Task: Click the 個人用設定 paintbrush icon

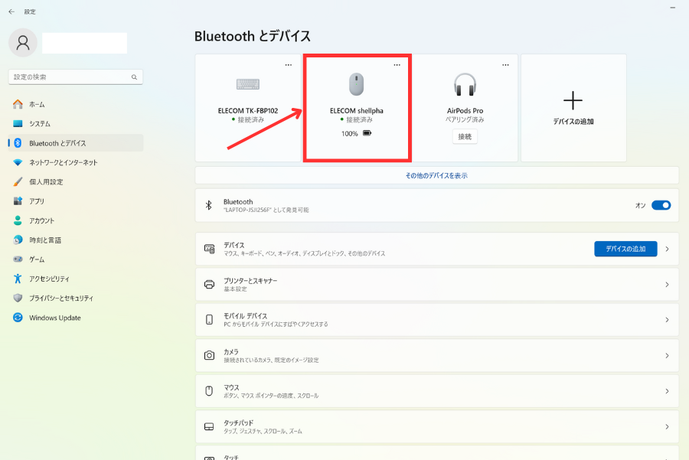Action: point(18,181)
